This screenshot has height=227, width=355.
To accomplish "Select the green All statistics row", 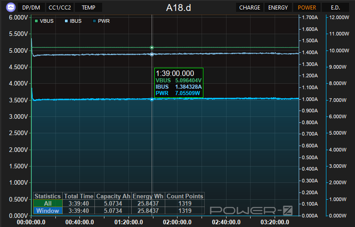I will pos(48,203).
